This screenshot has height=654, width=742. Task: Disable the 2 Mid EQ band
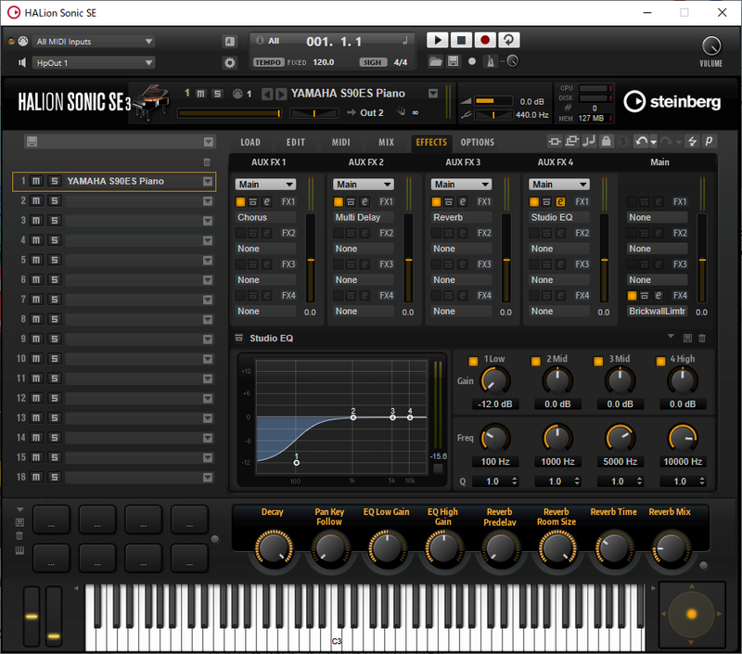[x=536, y=361]
